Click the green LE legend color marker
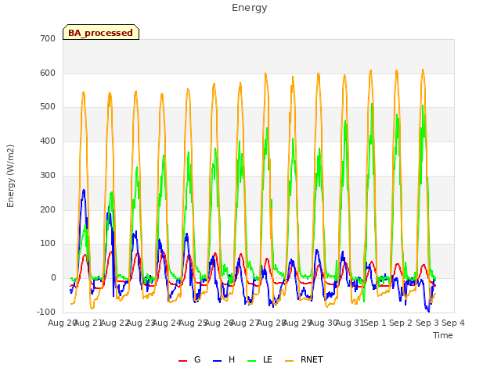The width and height of the screenshot is (501, 375). coord(252,361)
